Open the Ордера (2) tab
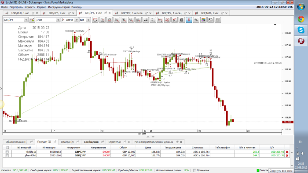The width and height of the screenshot is (308, 173). click(x=67, y=142)
